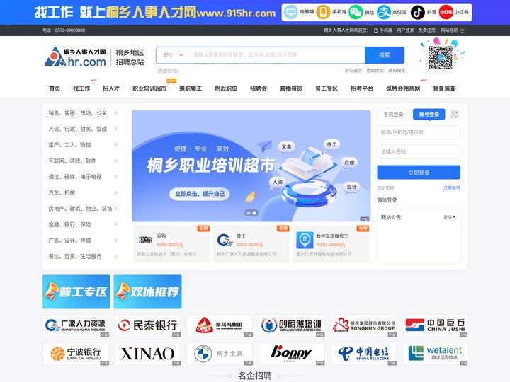Open 职业培训超市 navigation item

(x=149, y=88)
